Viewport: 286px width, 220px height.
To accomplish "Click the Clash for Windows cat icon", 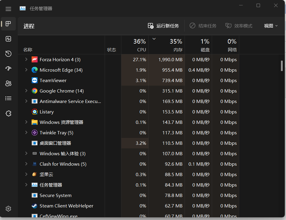I will tap(35, 164).
